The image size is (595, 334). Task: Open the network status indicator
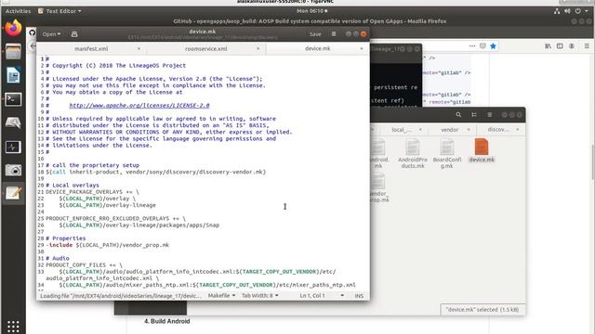coord(557,11)
